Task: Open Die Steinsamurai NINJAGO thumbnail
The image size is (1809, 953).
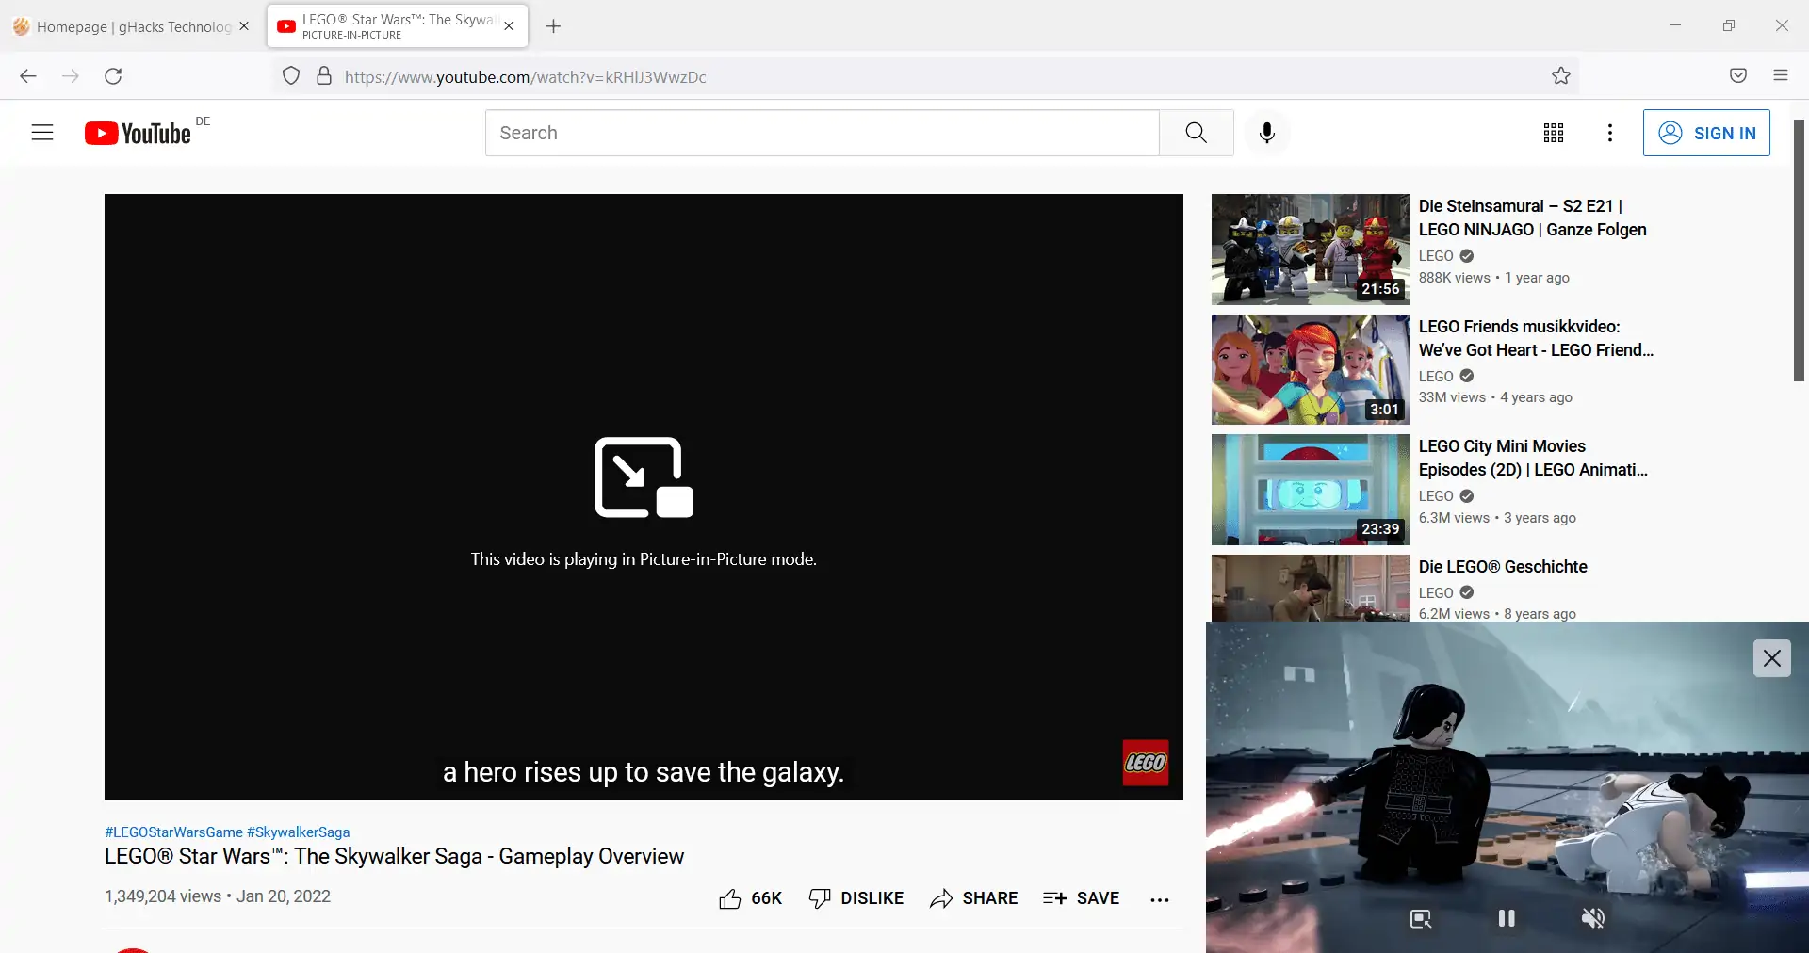Action: coord(1311,250)
